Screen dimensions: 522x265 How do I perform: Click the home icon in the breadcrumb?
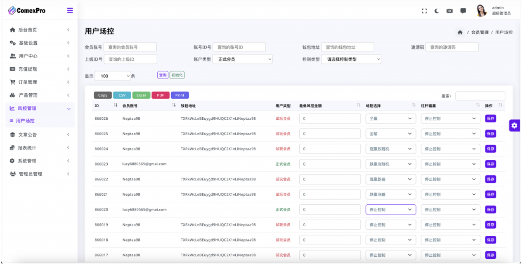click(460, 32)
